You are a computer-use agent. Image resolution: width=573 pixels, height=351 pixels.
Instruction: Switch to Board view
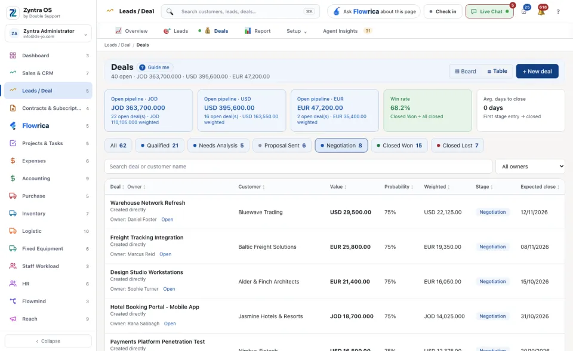tap(465, 71)
